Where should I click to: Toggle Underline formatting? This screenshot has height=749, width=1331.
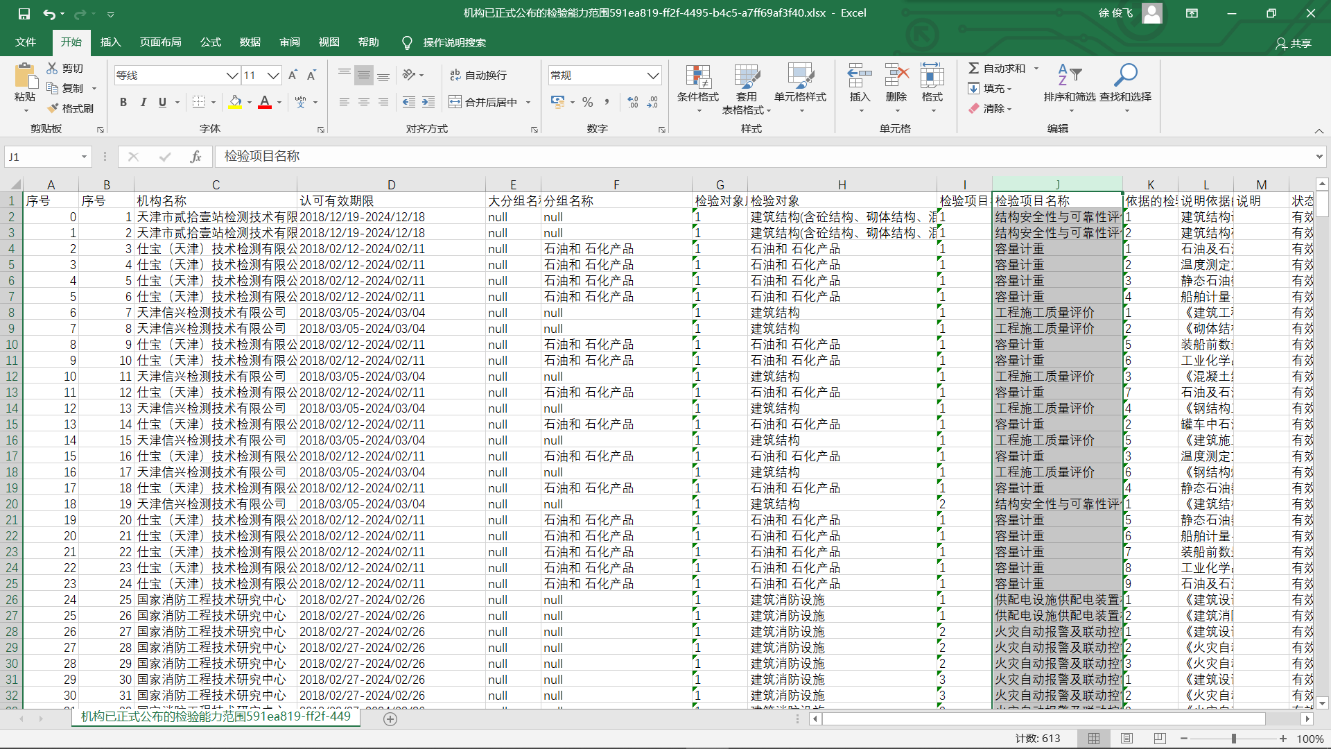pyautogui.click(x=162, y=102)
